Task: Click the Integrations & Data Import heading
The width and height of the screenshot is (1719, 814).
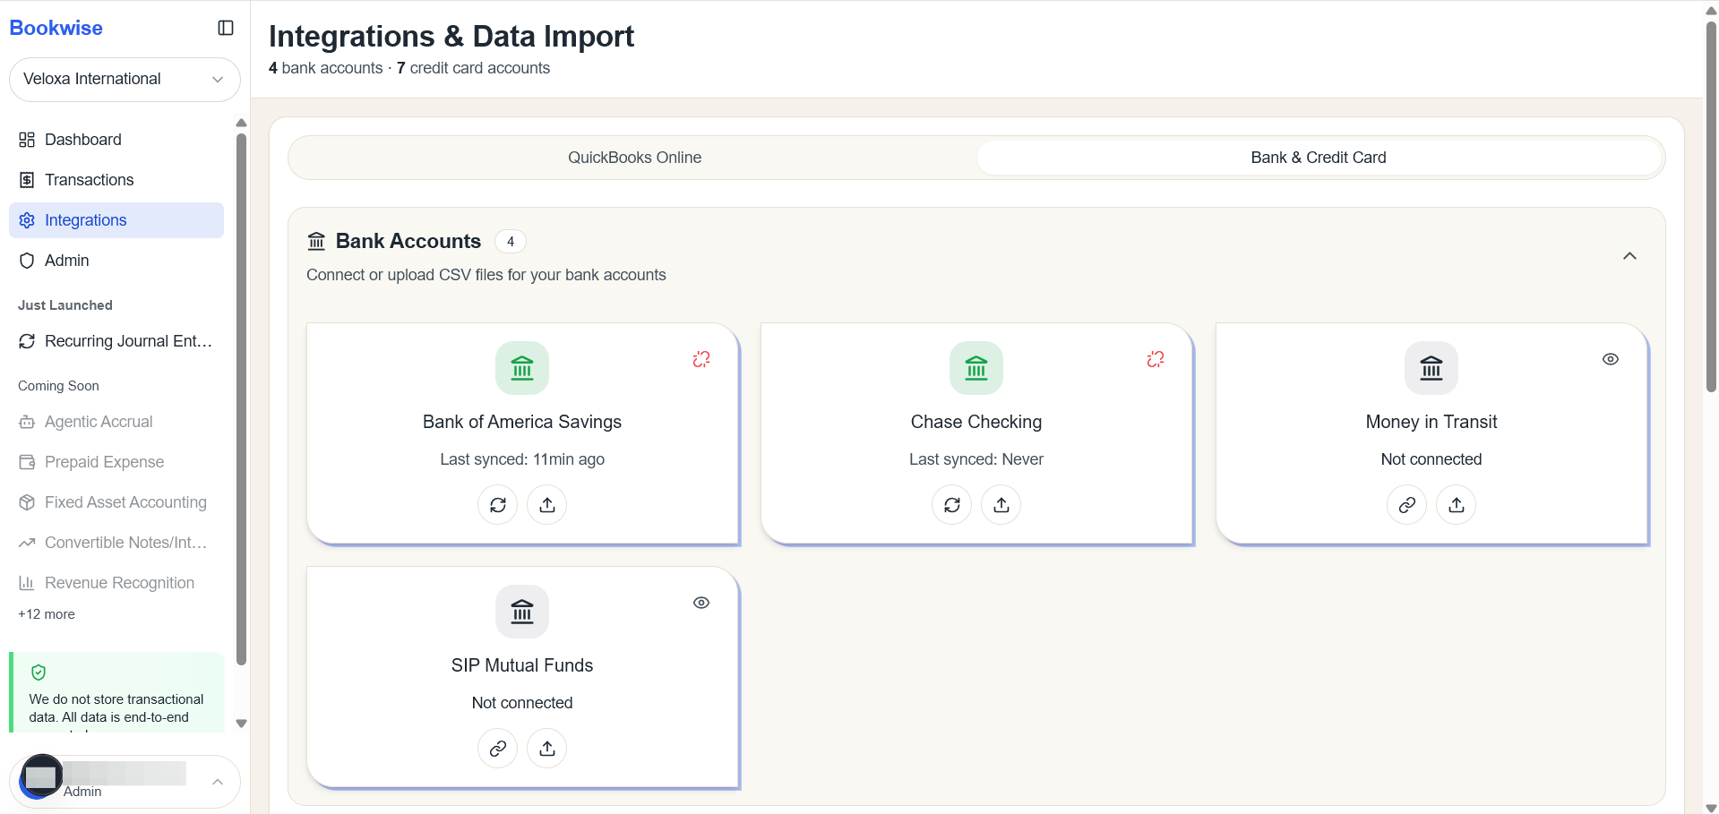Action: pos(451,36)
